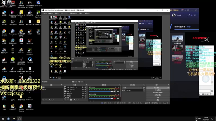Open source Filters button below the preview

(81, 82)
